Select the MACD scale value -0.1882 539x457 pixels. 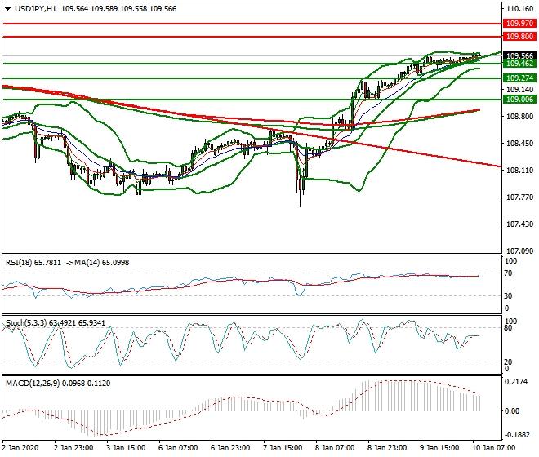pyautogui.click(x=517, y=435)
